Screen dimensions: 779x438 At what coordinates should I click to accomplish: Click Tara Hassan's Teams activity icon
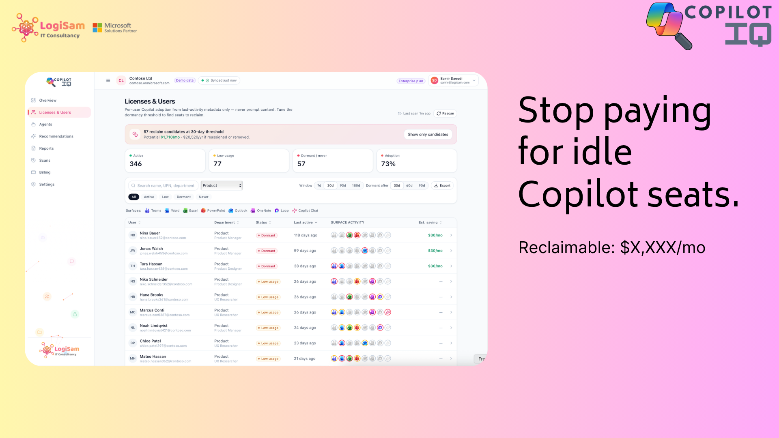(334, 266)
